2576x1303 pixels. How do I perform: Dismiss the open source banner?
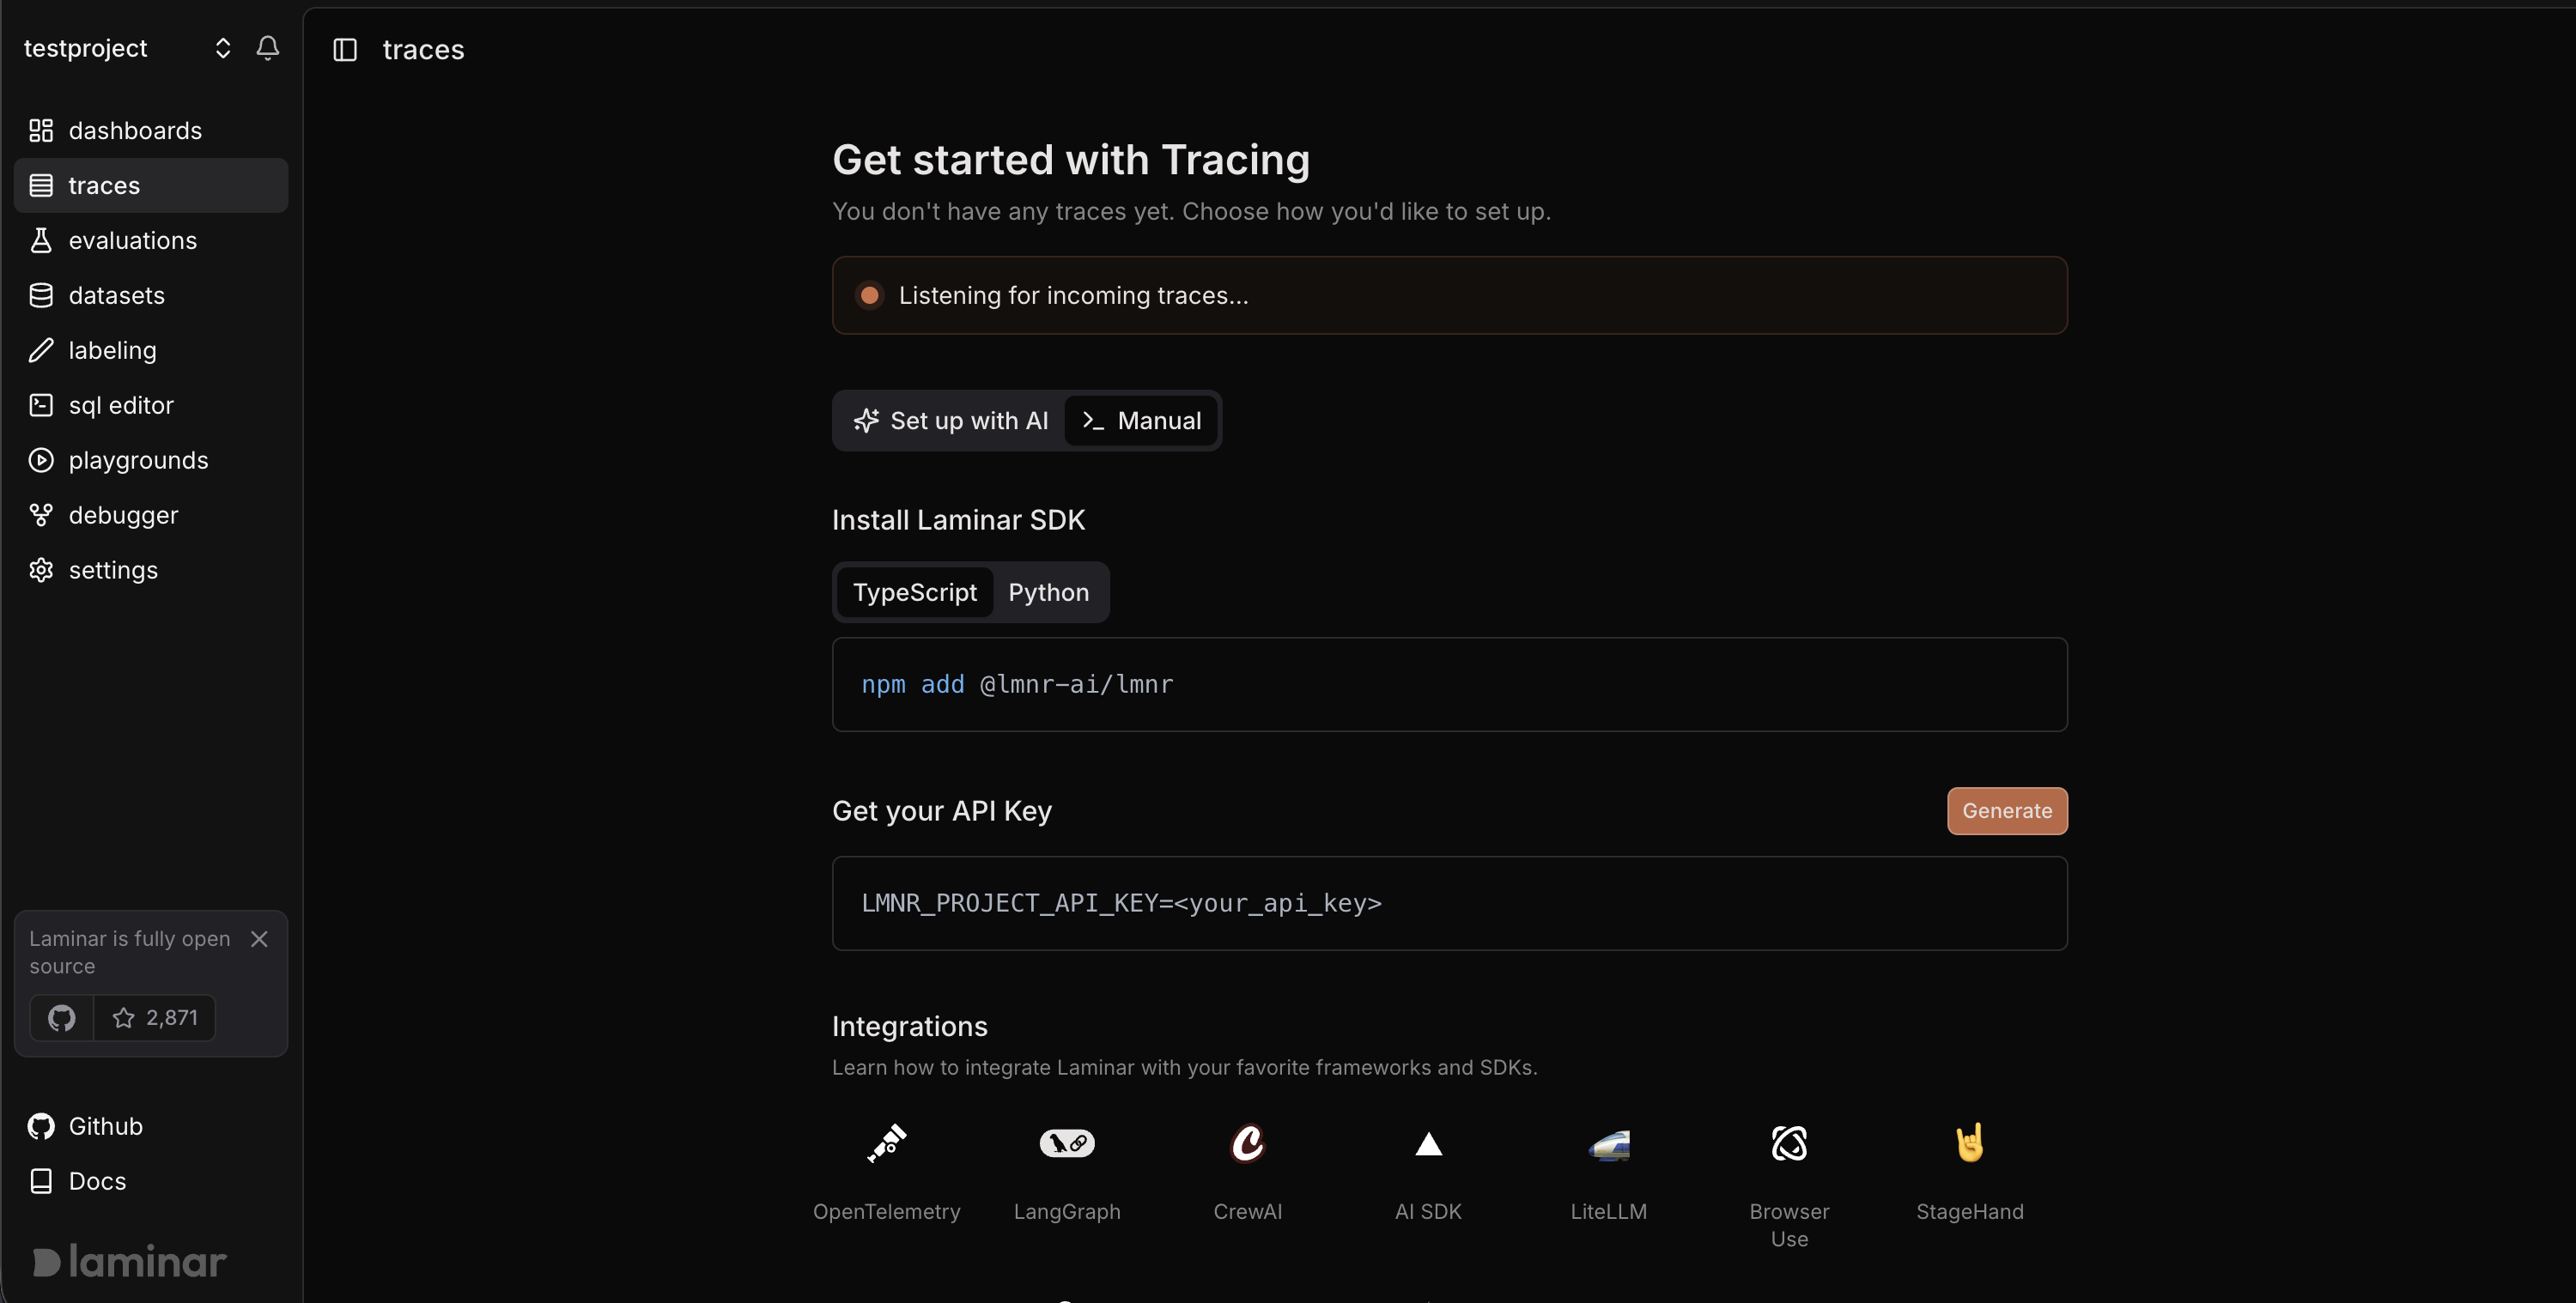(x=259, y=939)
